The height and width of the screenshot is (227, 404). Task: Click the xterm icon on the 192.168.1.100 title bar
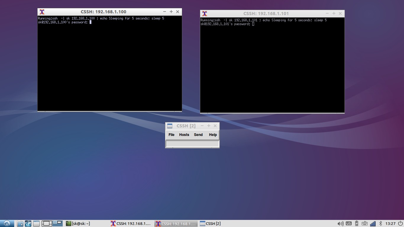point(42,12)
